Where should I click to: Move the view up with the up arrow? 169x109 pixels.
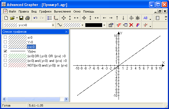[117, 18]
